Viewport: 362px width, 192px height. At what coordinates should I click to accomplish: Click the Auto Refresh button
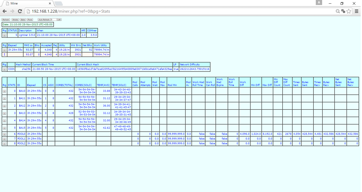[x=44, y=20]
